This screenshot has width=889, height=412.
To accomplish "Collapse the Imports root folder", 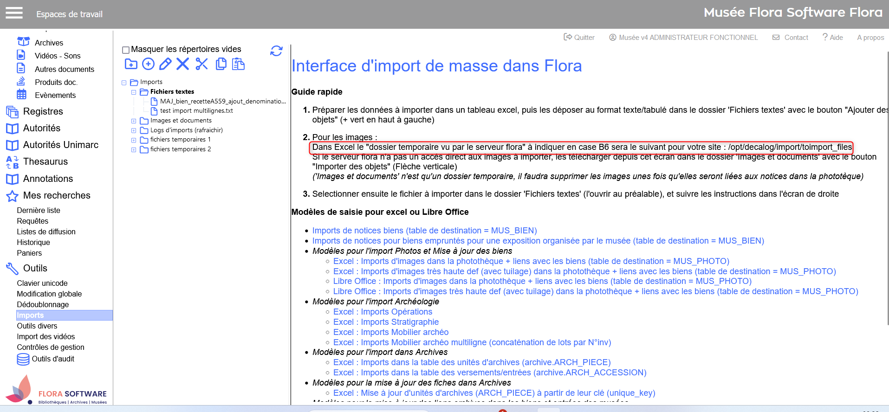I will 124,83.
